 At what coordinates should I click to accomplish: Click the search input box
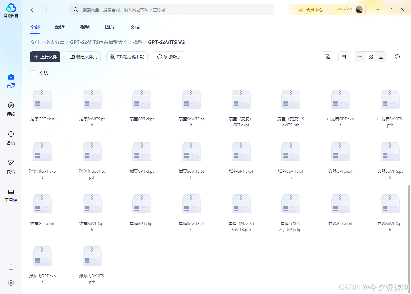click(171, 10)
